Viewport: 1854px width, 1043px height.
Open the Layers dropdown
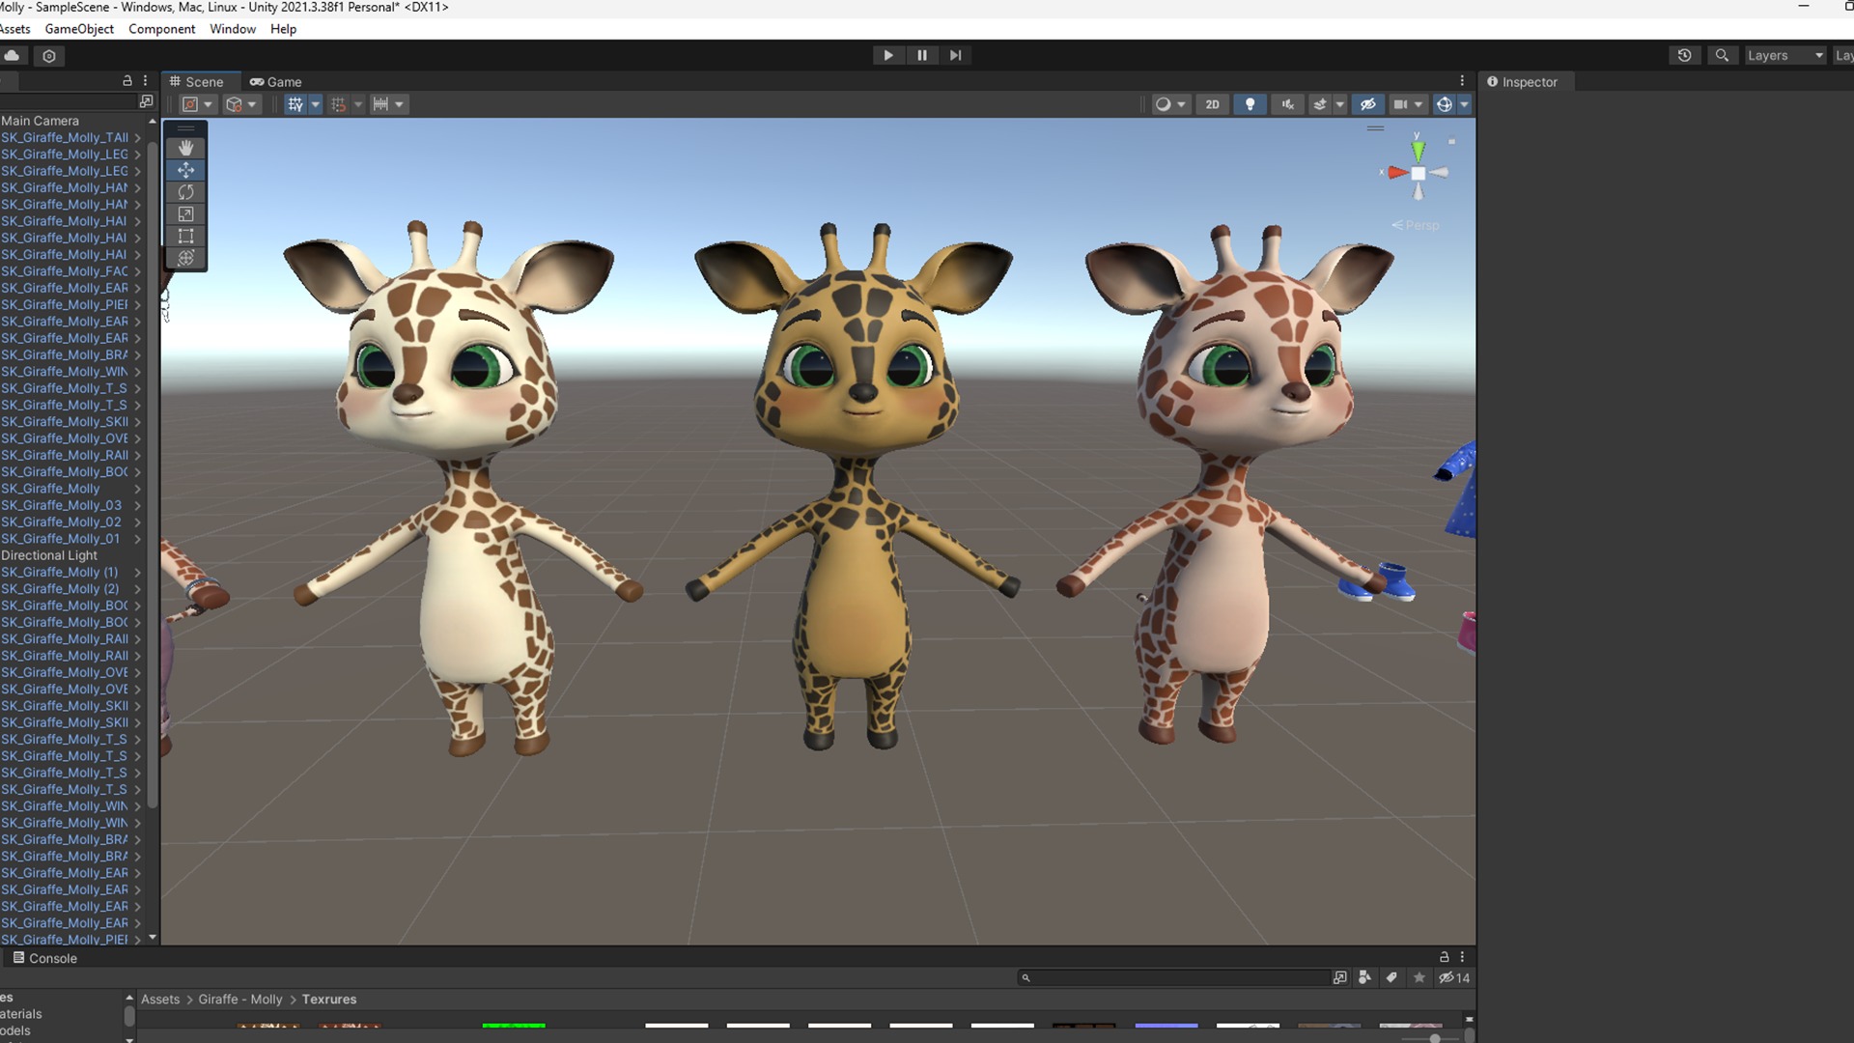point(1784,55)
